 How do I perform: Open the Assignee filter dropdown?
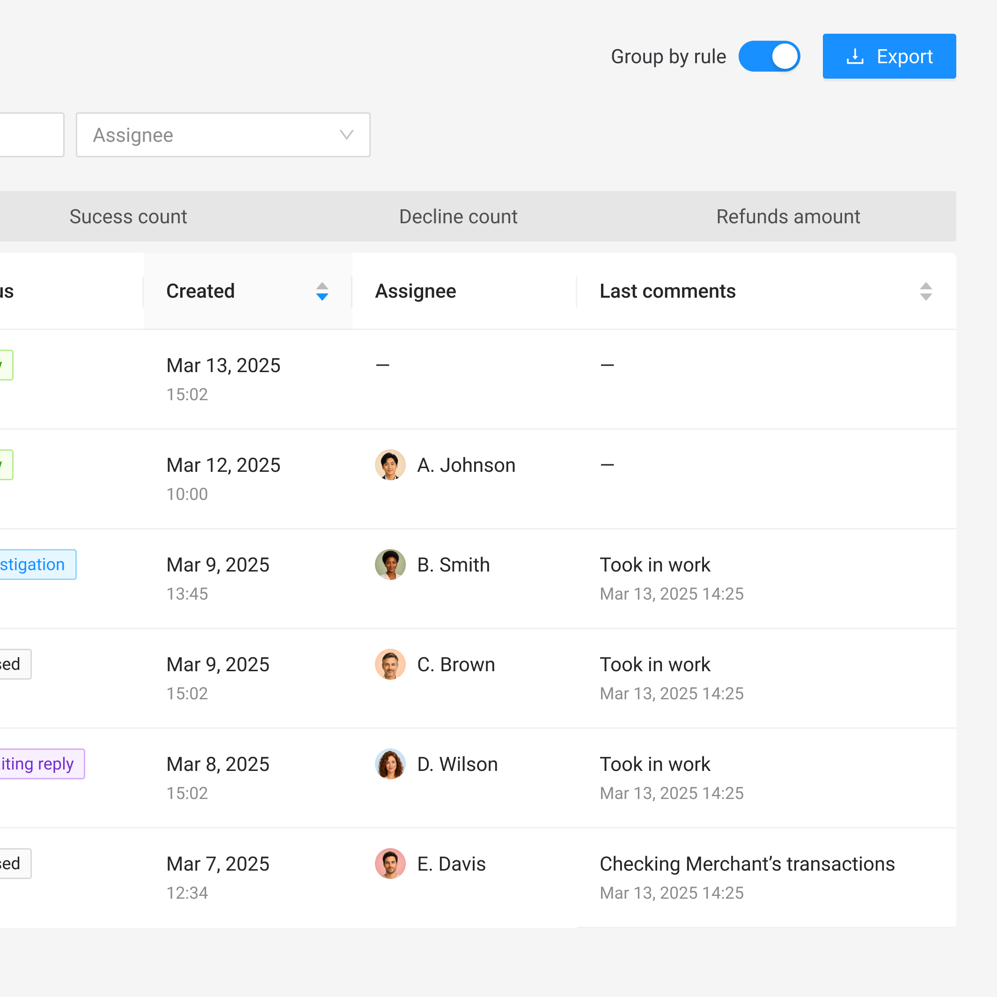point(223,135)
